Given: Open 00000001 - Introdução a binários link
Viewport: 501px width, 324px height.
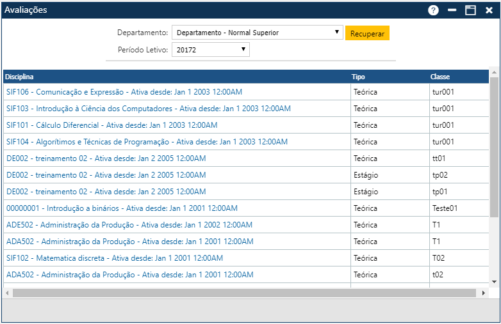Looking at the screenshot, I should (x=122, y=208).
